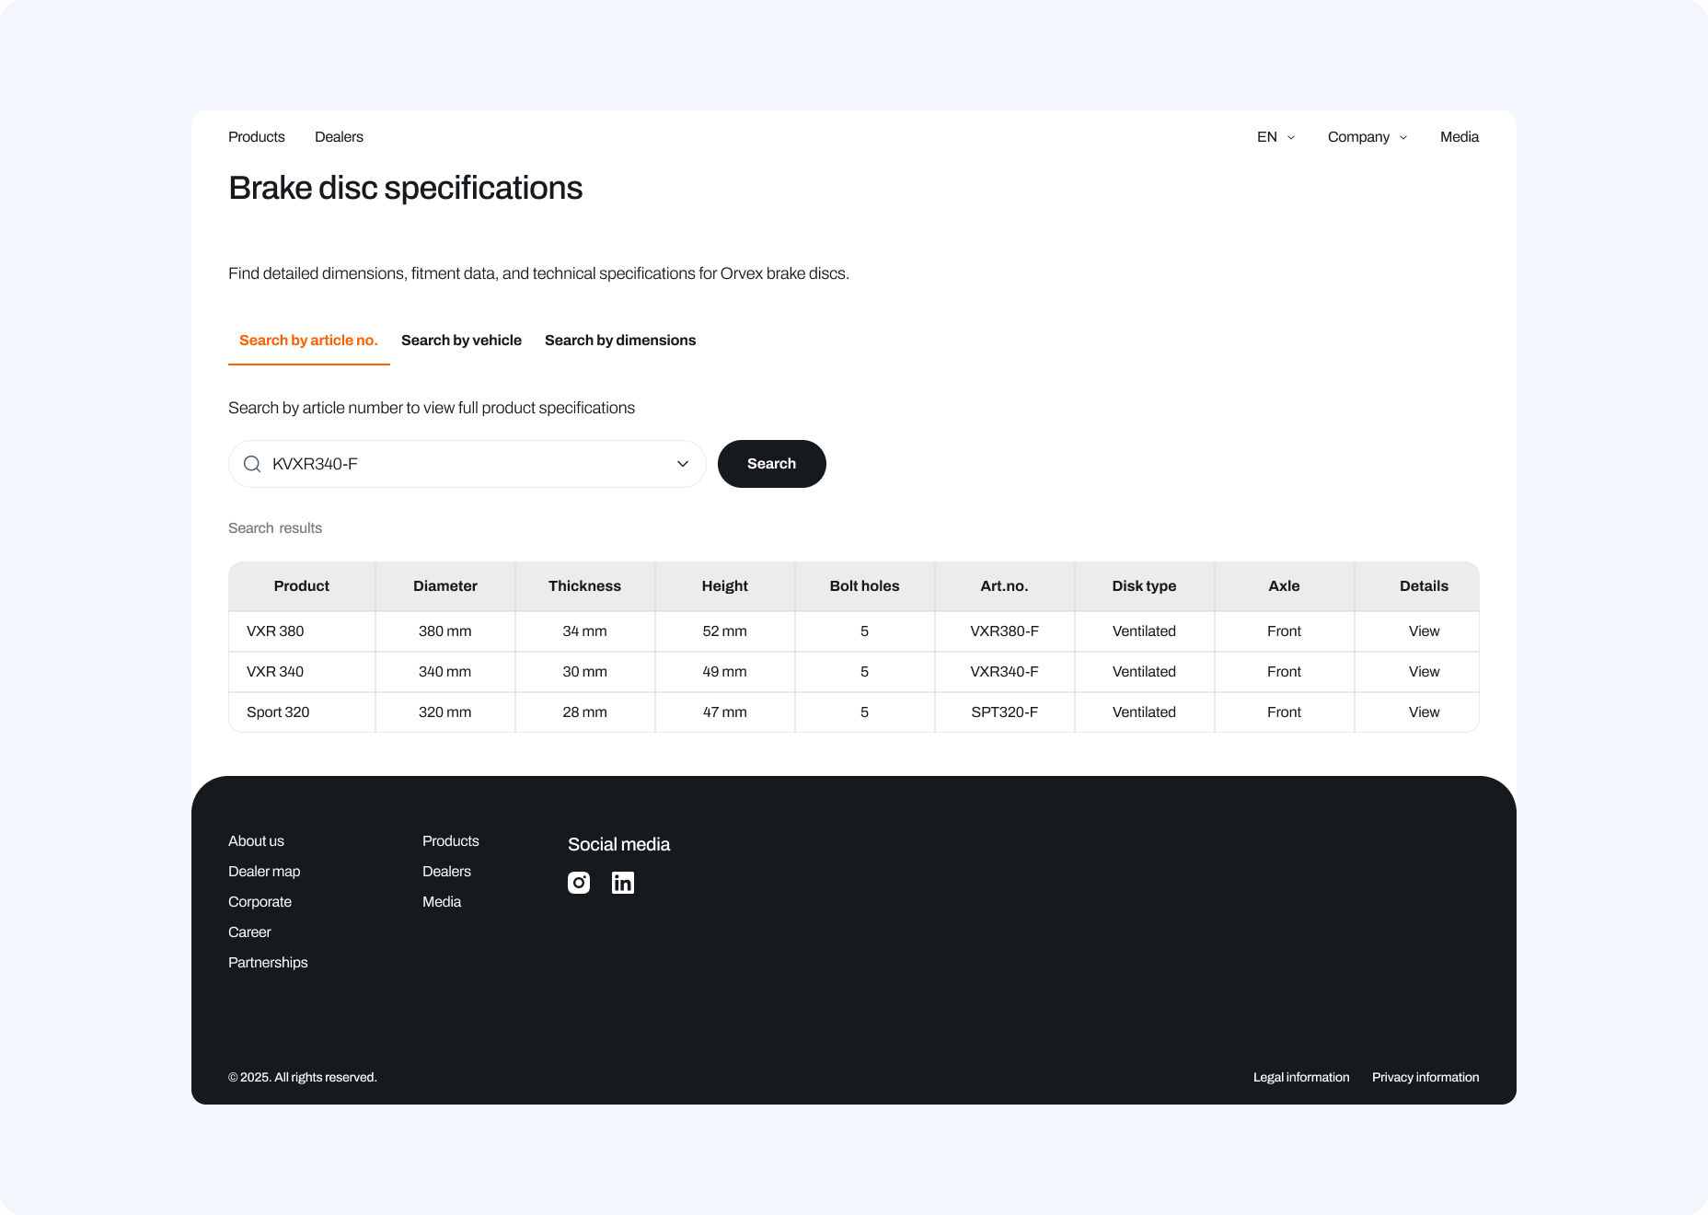The image size is (1708, 1215).
Task: Click article number SPT320-F
Action: coord(1005,712)
